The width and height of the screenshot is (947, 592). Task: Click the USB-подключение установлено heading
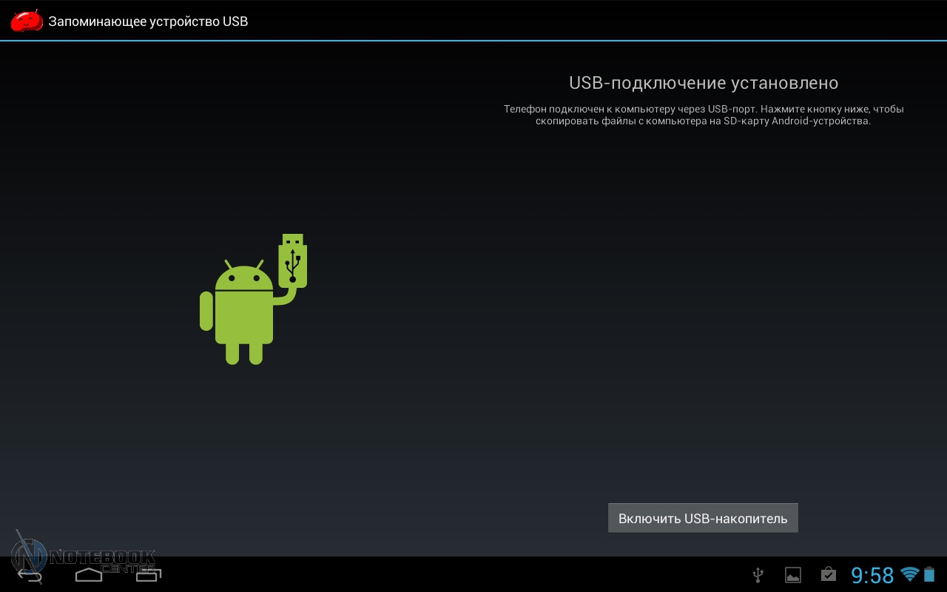click(x=703, y=83)
